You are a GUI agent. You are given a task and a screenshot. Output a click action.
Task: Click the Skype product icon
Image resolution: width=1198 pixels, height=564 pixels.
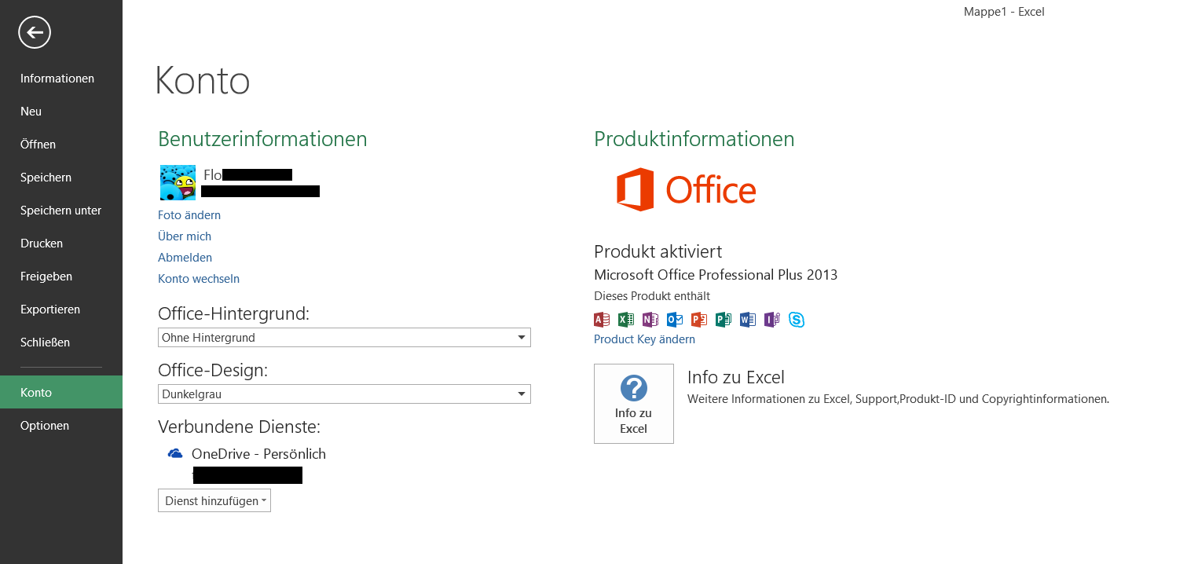pyautogui.click(x=797, y=320)
